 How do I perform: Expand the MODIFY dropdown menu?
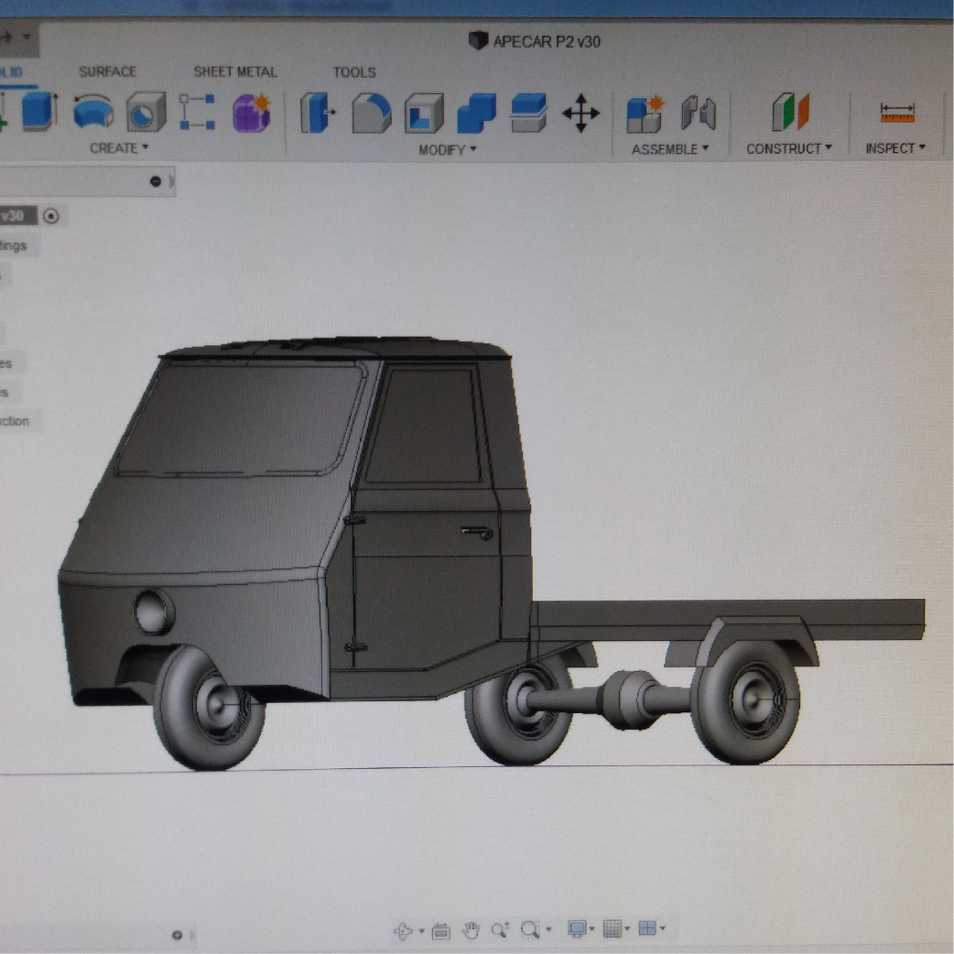point(447,149)
